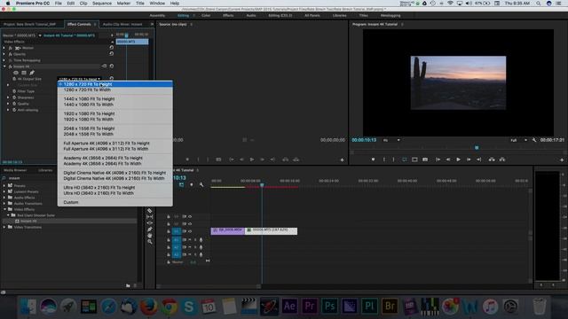Expand the Sharpness parameter
The image size is (568, 319).
(8, 97)
